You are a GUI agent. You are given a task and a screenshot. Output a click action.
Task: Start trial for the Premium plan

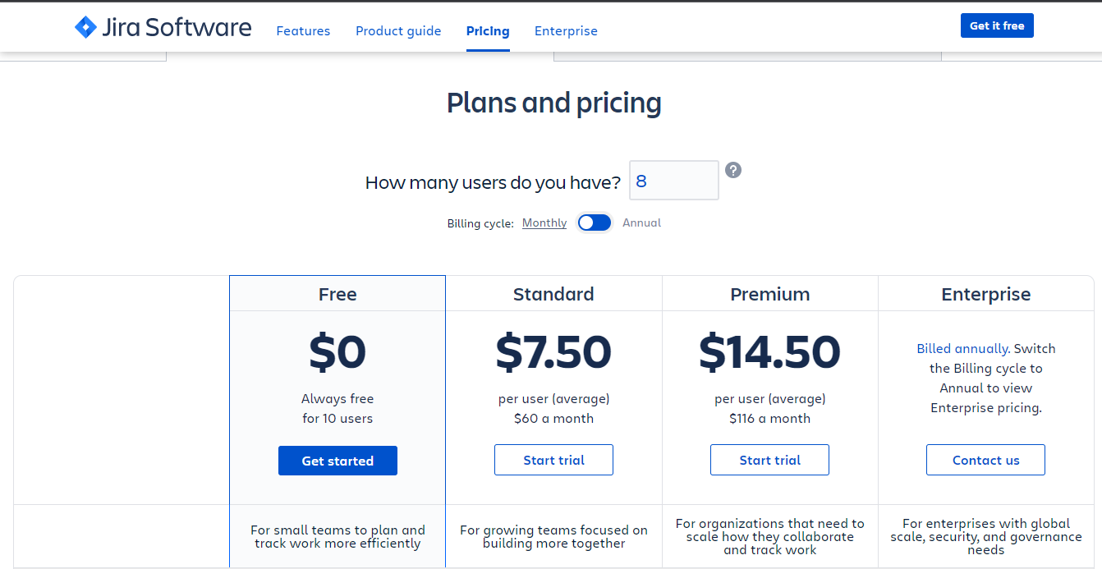pos(769,460)
